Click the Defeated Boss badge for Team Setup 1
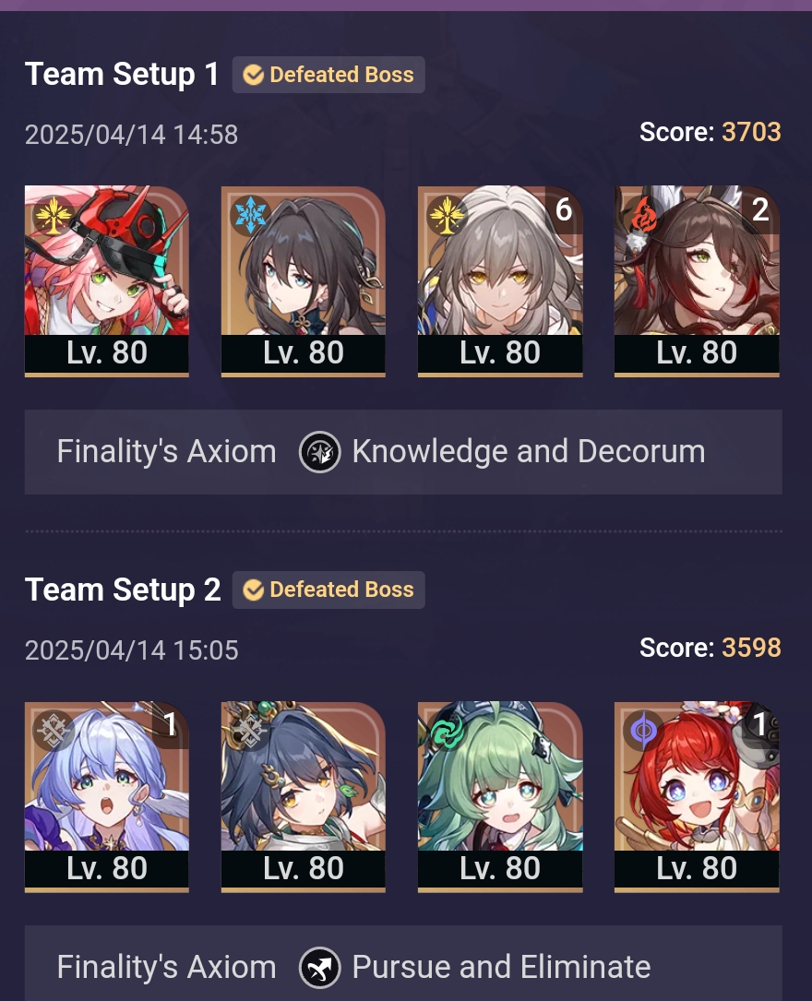 coord(328,75)
